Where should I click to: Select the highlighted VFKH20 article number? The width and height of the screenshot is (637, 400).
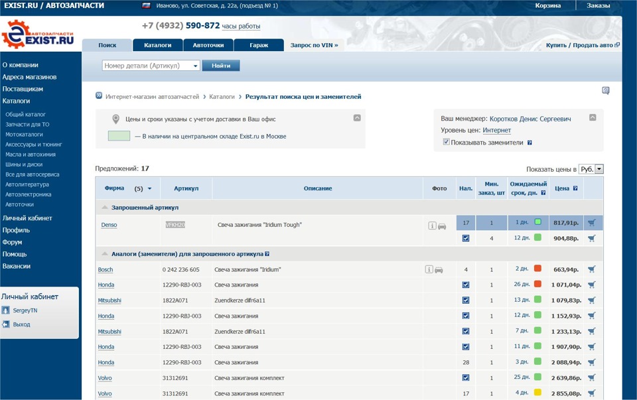click(x=175, y=225)
